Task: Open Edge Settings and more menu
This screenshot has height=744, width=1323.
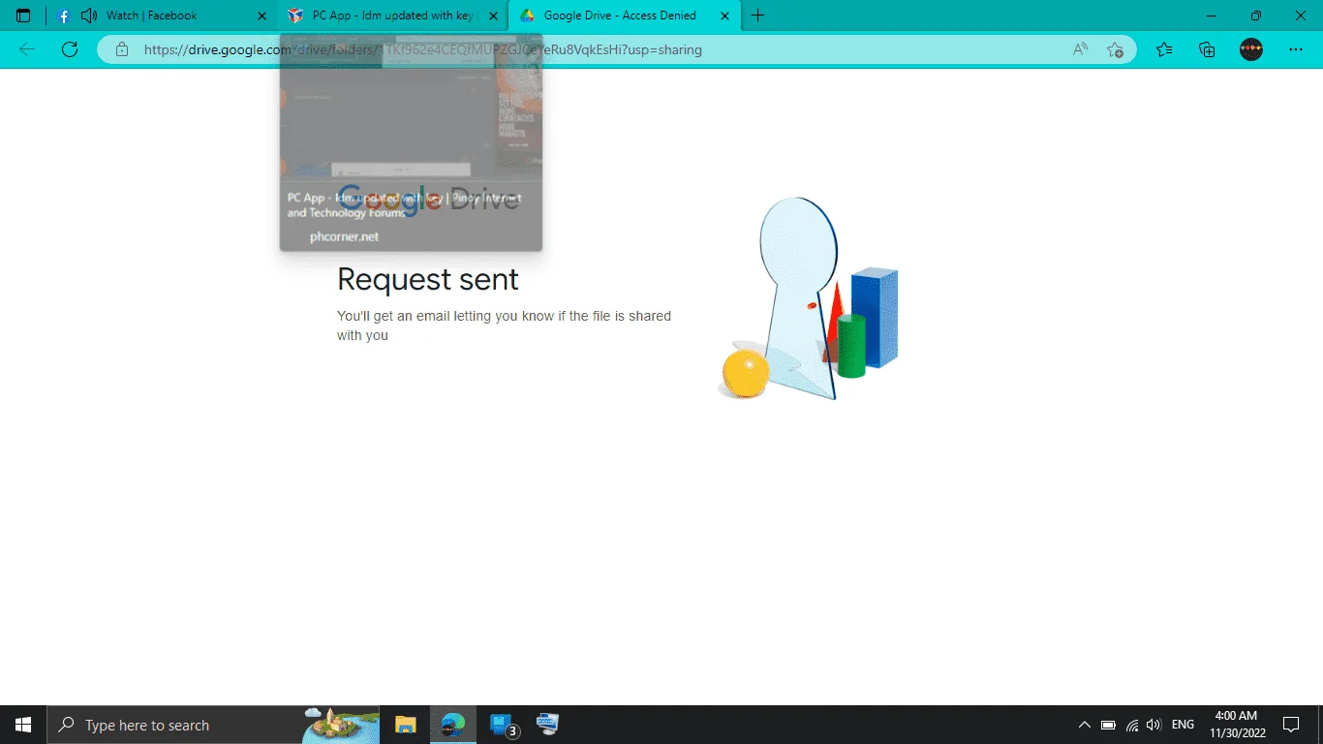Action: pyautogui.click(x=1296, y=49)
